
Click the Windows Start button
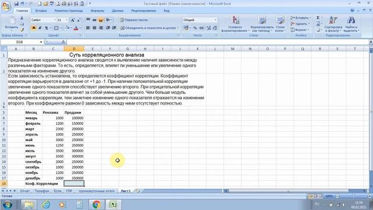8,205
